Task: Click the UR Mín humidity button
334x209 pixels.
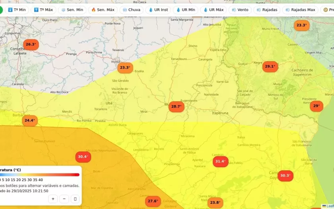Action: coord(186,10)
